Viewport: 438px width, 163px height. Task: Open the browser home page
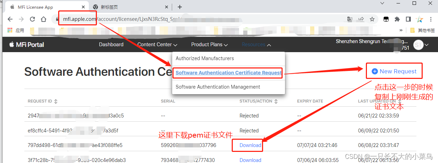coord(44,19)
